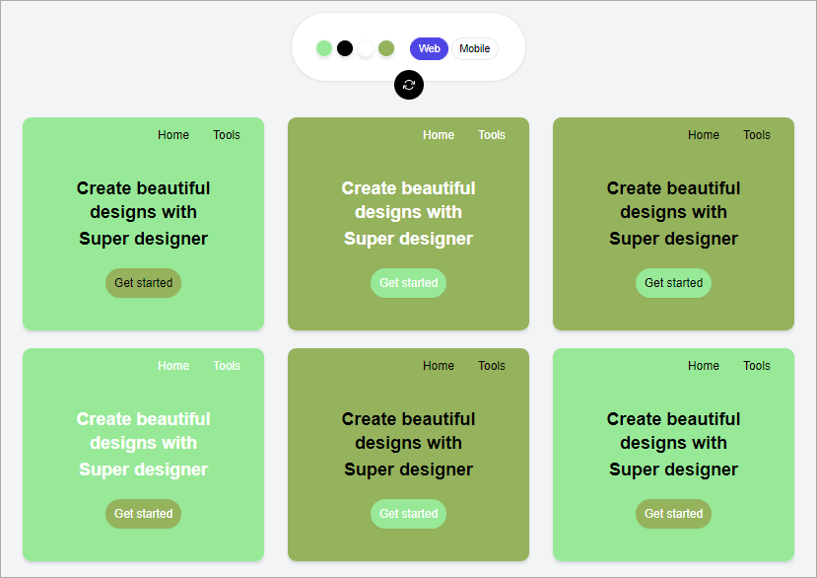This screenshot has width=817, height=578.
Task: Open Home in the top-left card
Action: click(173, 135)
